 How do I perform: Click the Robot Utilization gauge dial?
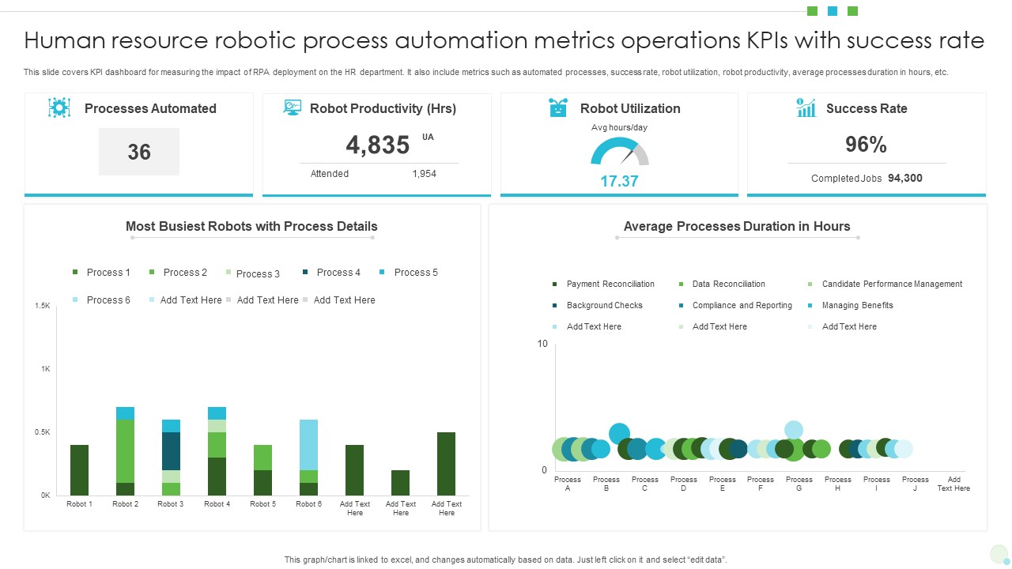pyautogui.click(x=620, y=152)
